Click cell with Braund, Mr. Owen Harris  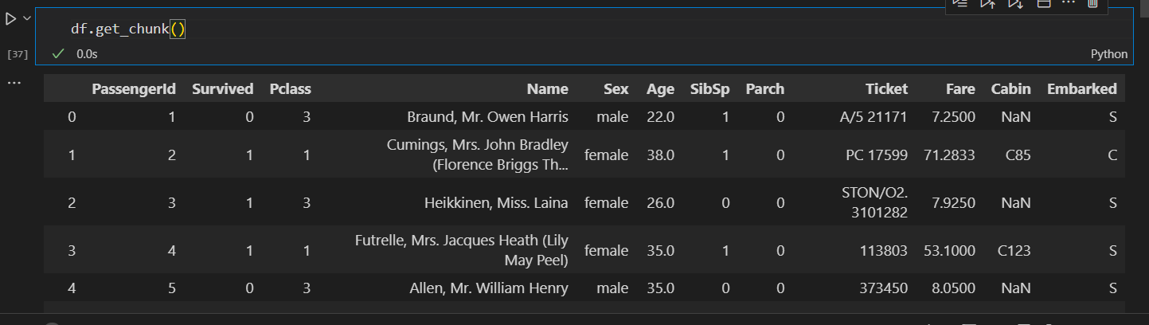pyautogui.click(x=487, y=117)
